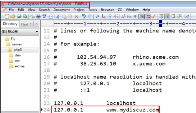Click the text www.mydiscuz.com

(x=132, y=110)
